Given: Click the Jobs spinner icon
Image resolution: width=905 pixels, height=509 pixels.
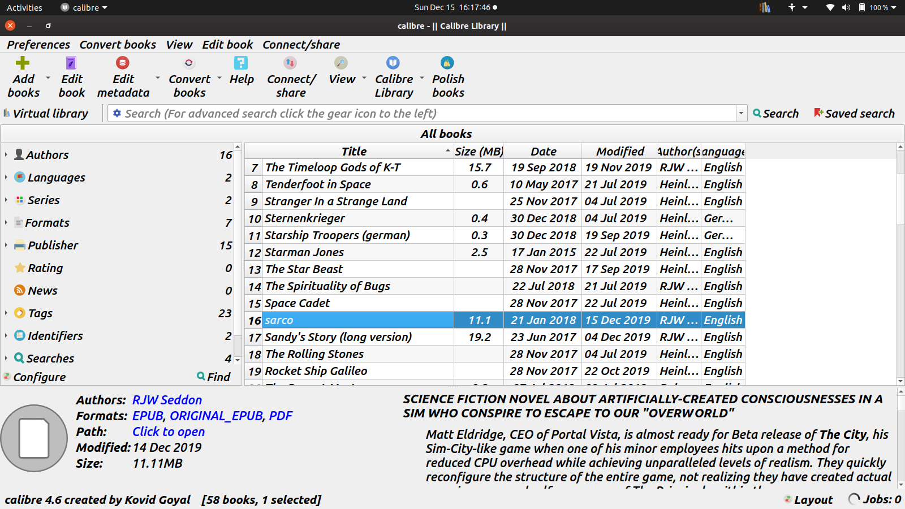Looking at the screenshot, I should click(x=854, y=499).
